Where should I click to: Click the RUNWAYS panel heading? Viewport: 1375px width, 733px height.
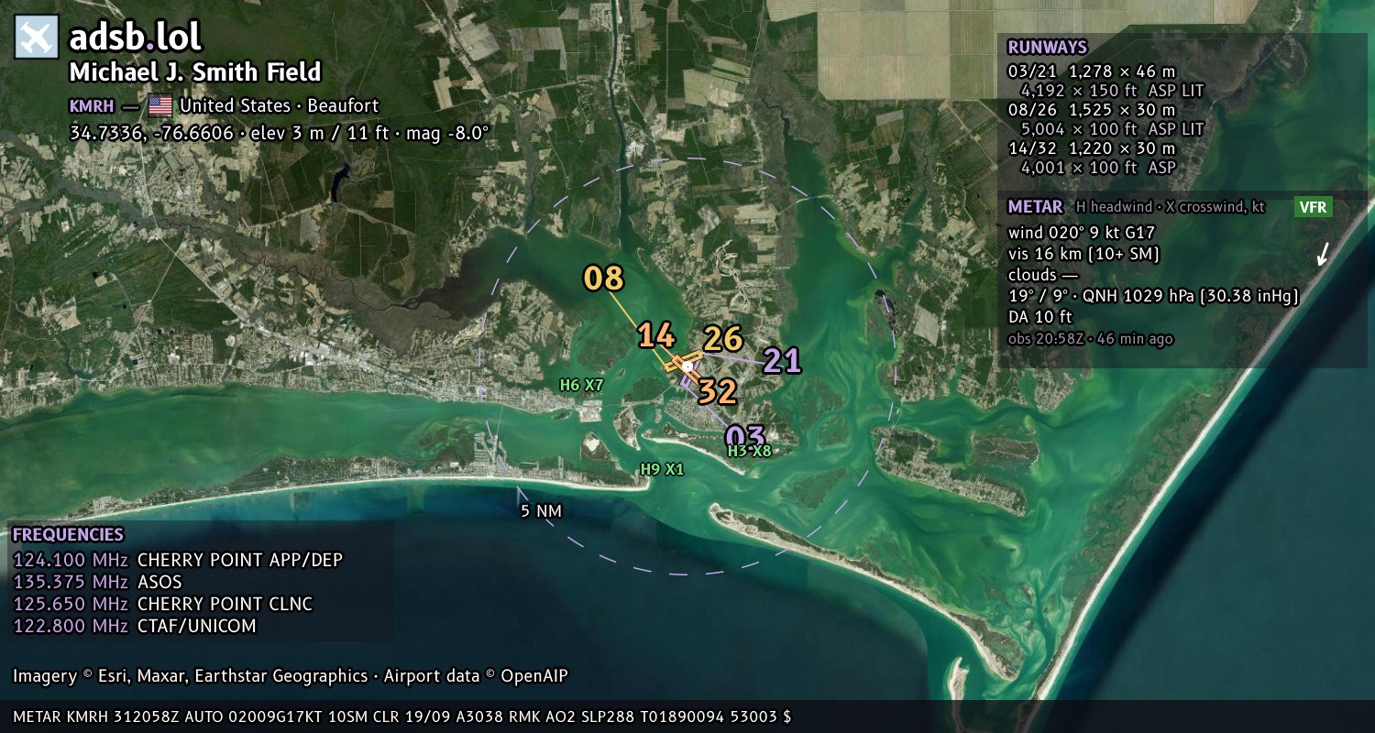click(1048, 48)
